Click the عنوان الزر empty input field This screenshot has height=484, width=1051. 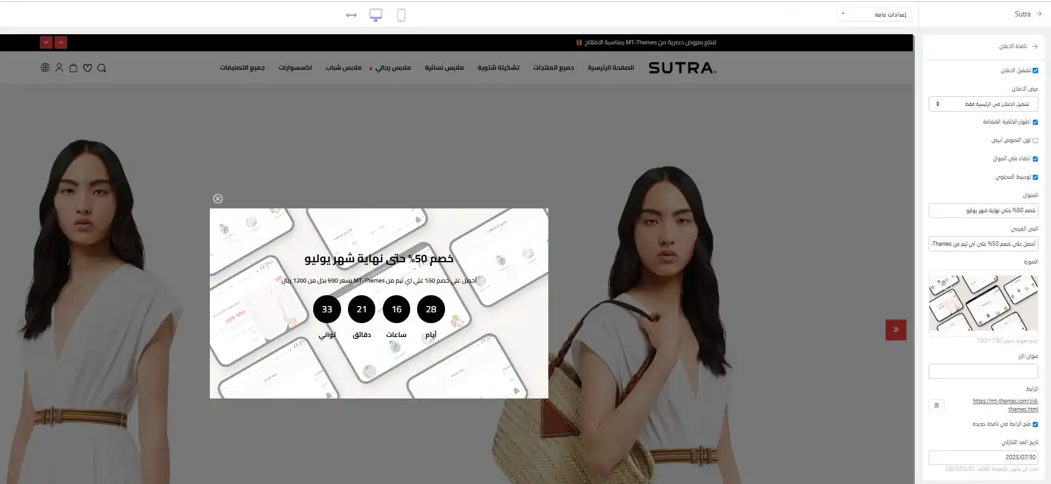click(983, 371)
